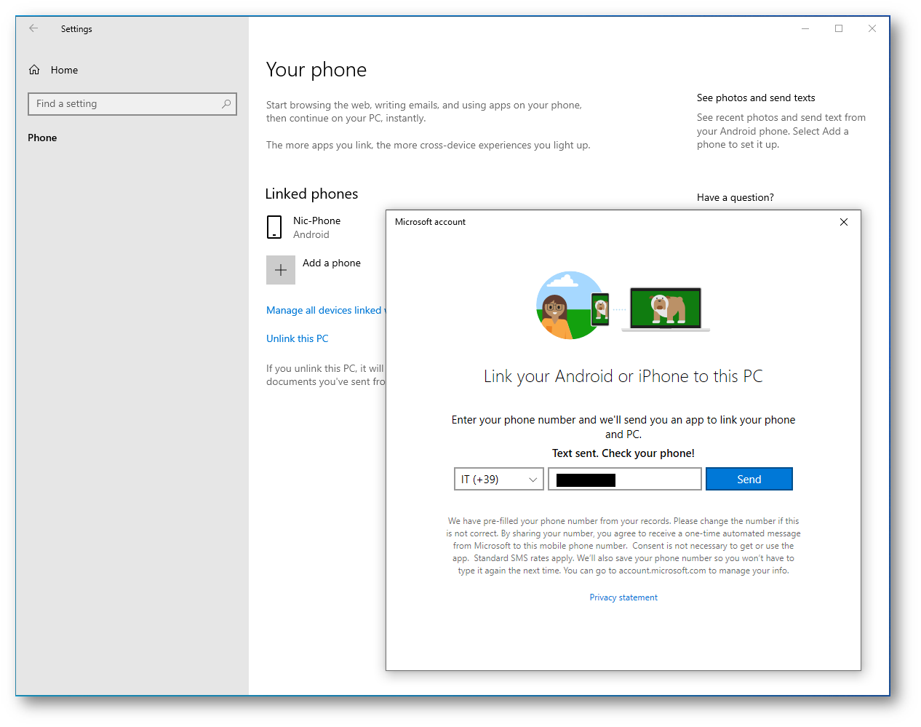The height and width of the screenshot is (727, 921).
Task: Minimize the Settings window
Action: (805, 28)
